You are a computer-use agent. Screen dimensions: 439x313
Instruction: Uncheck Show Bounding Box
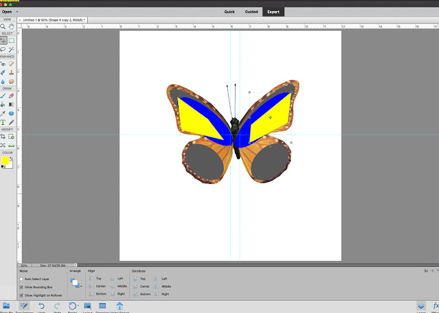[21, 288]
